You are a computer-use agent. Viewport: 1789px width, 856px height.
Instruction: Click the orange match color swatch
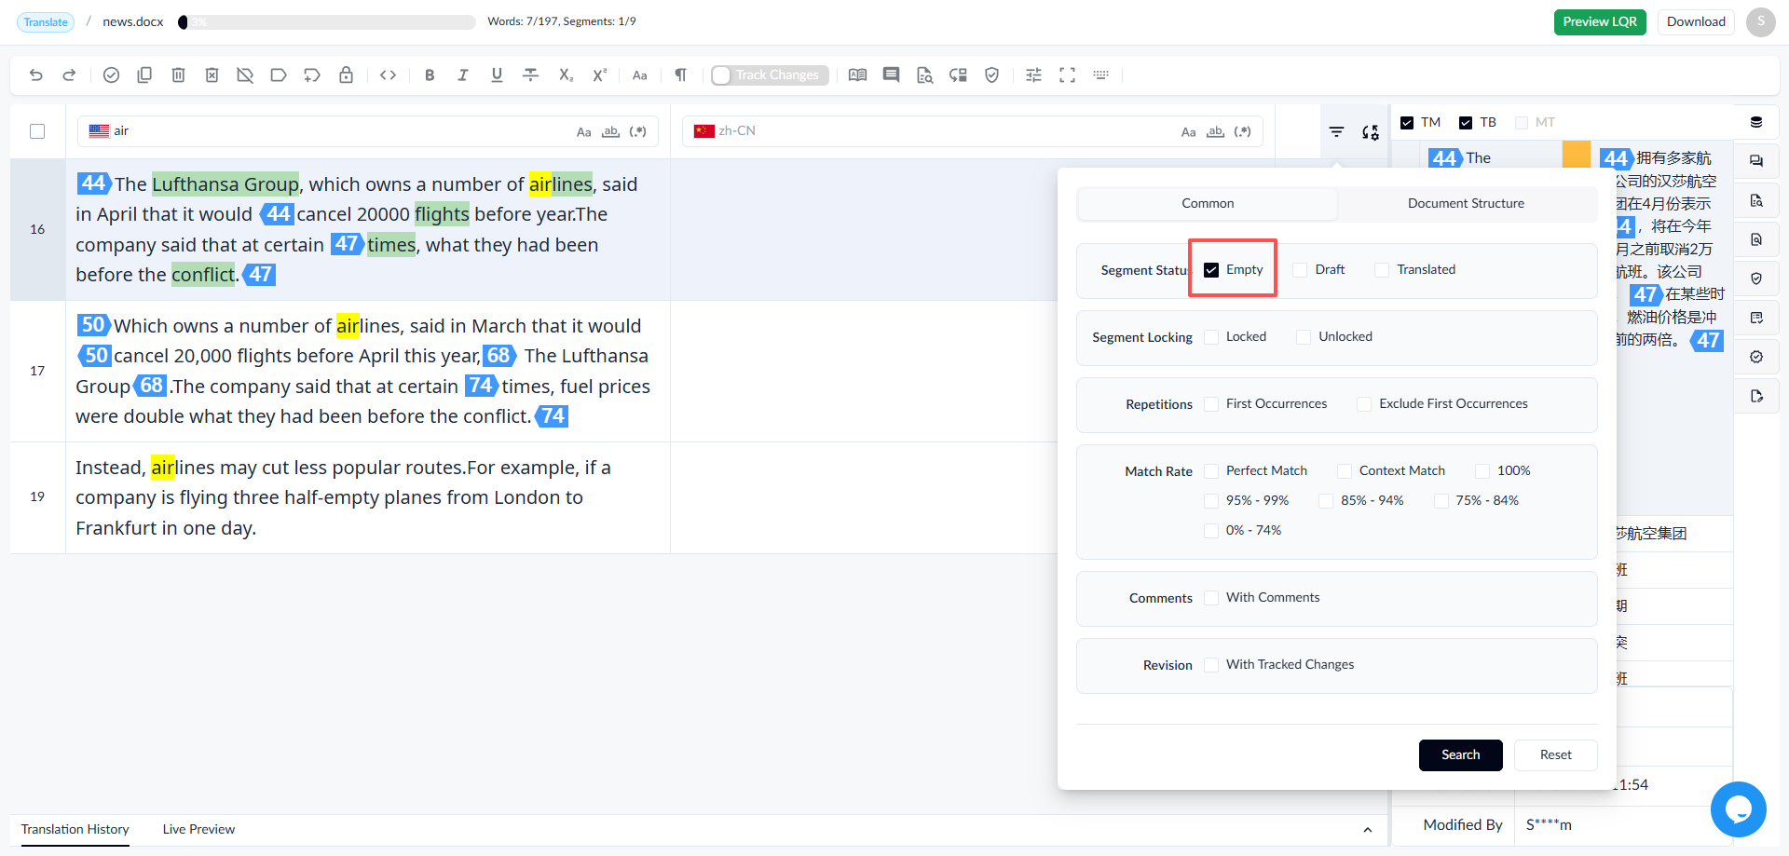1577,155
